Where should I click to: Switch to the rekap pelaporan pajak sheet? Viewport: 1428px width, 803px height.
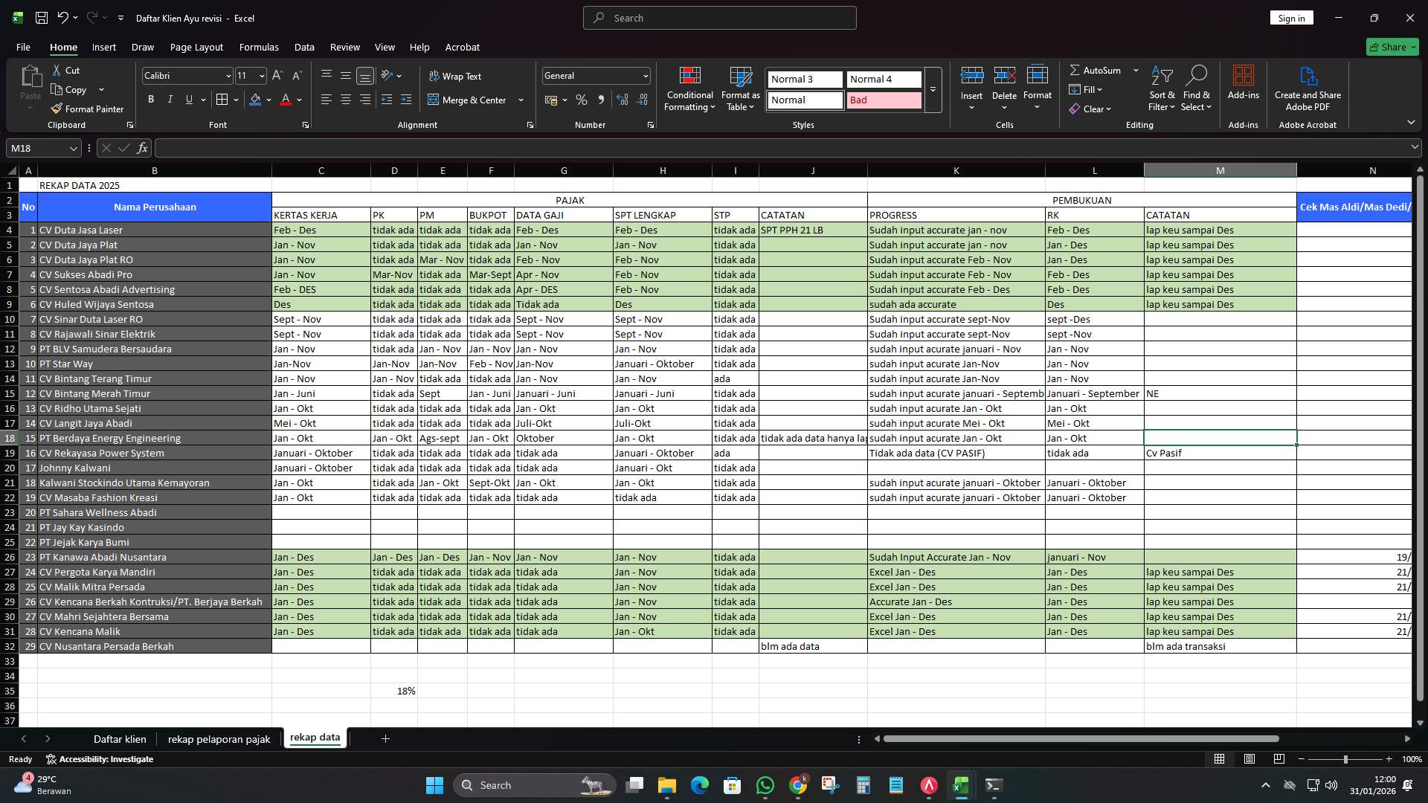point(219,738)
